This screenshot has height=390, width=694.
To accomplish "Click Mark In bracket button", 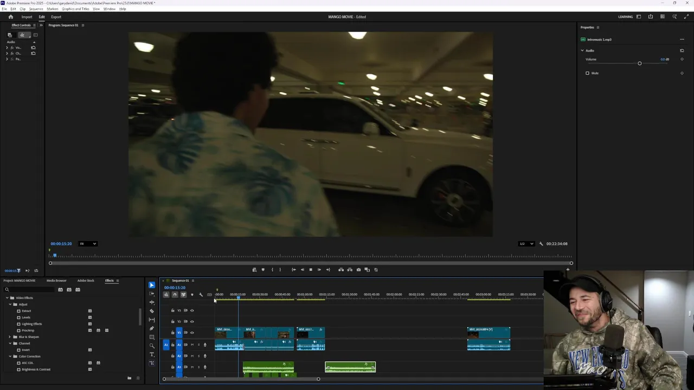I will point(272,270).
